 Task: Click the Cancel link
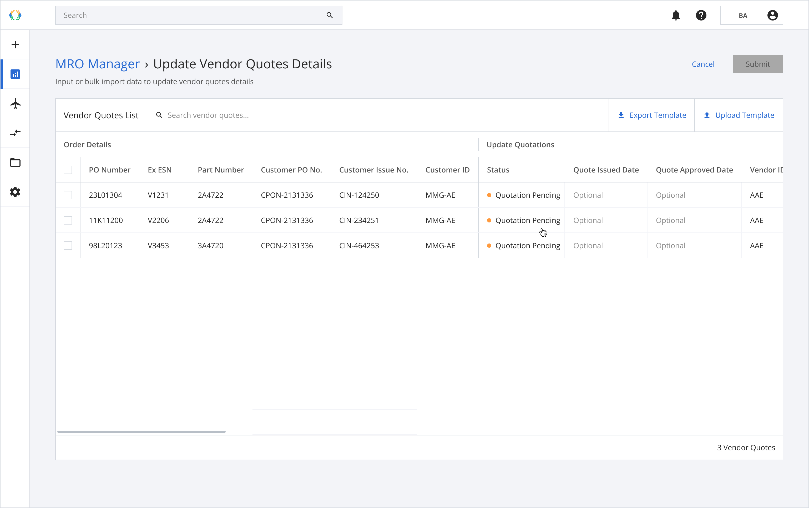(703, 64)
